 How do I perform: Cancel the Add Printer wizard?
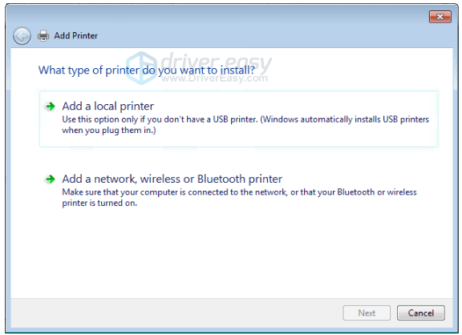point(421,313)
